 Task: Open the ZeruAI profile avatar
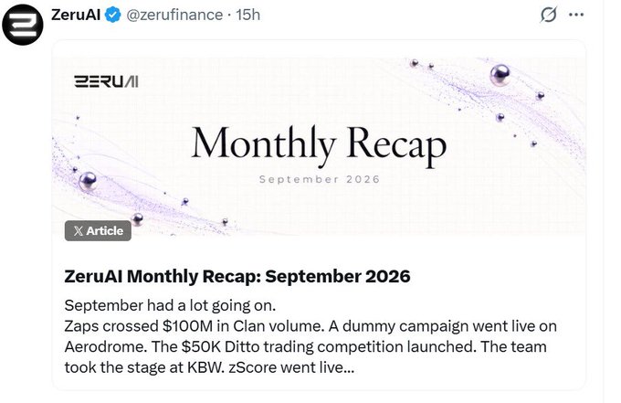[x=23, y=25]
